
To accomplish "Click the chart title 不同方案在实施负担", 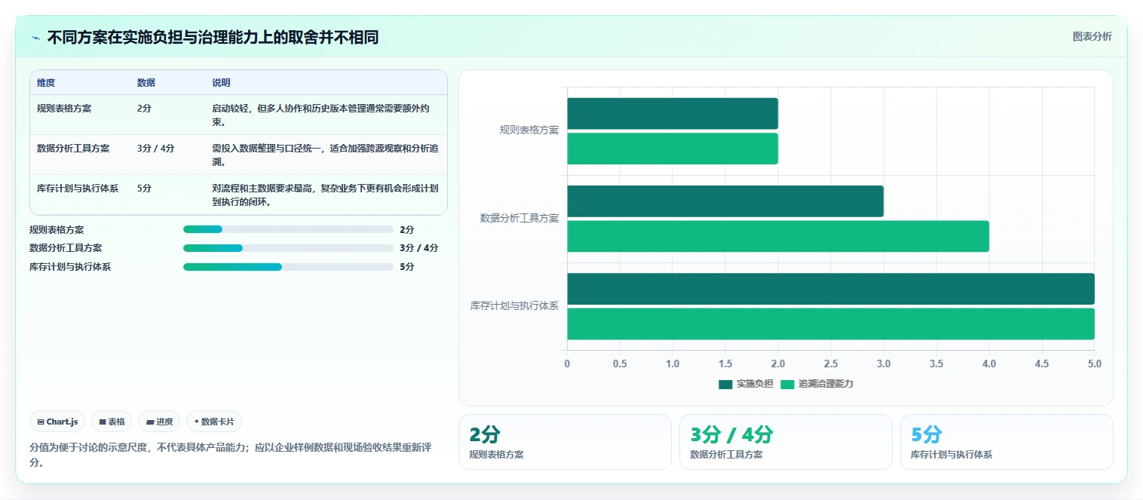I will click(213, 38).
